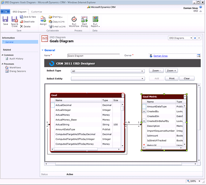Click the Zoom + button
The image size is (206, 185).
pos(171,70)
